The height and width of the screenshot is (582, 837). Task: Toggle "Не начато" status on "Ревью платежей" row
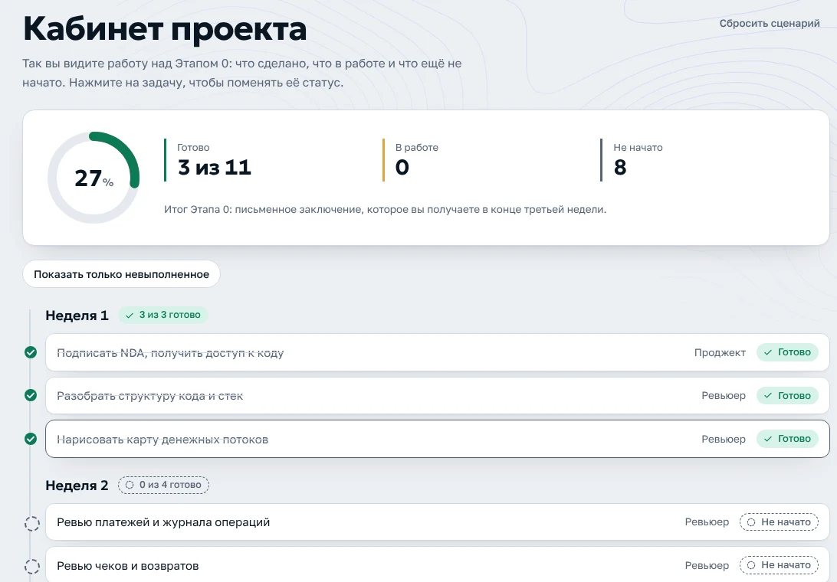click(x=779, y=522)
